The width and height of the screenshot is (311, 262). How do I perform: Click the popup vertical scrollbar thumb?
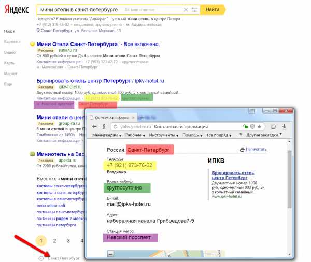[289, 179]
